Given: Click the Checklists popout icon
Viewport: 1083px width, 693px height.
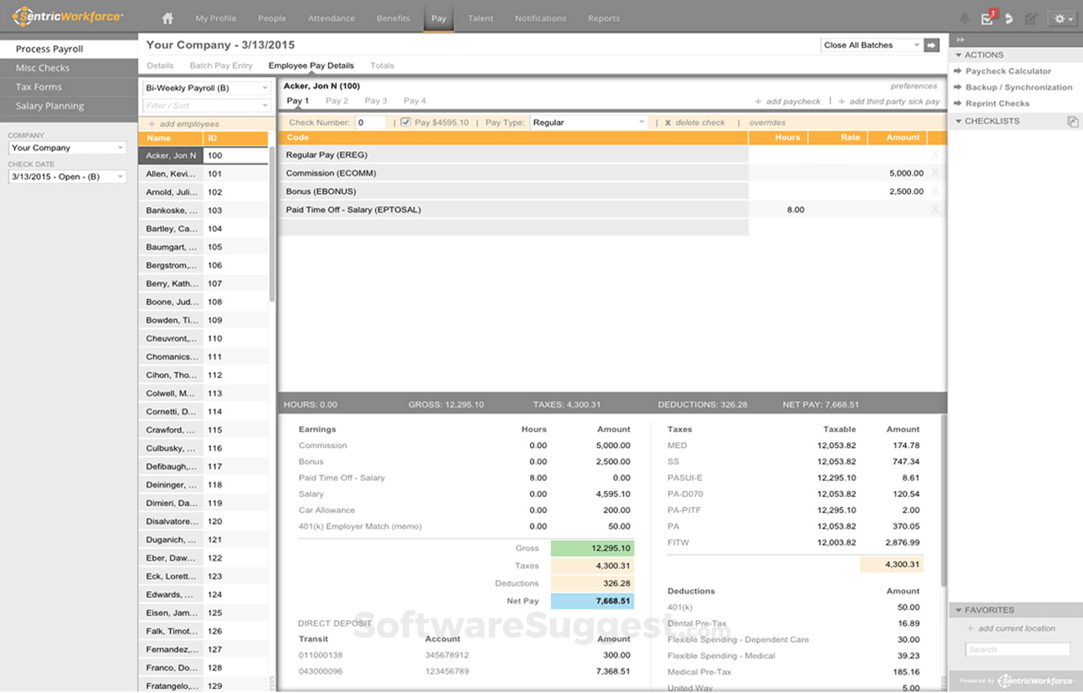Looking at the screenshot, I should [x=1073, y=121].
